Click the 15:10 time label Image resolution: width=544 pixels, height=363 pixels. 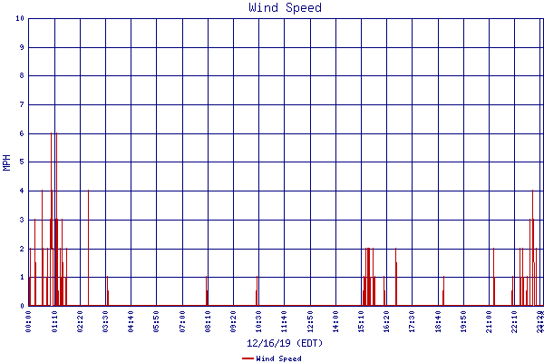point(361,321)
